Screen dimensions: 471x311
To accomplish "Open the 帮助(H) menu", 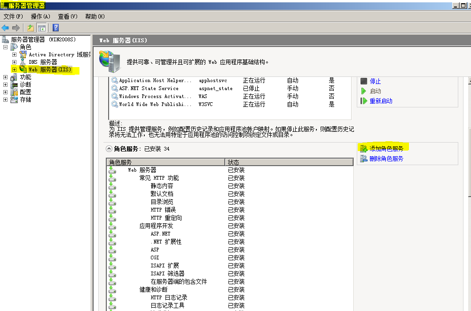I will (95, 16).
